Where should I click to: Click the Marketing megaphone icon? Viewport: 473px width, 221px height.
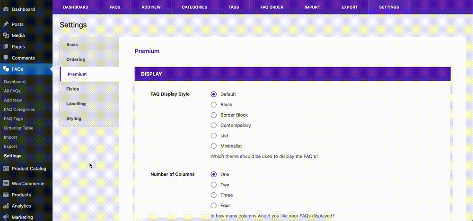[6, 217]
